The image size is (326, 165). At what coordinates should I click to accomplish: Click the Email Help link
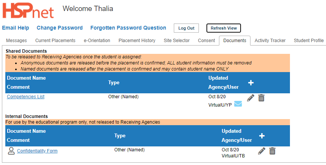[16, 28]
